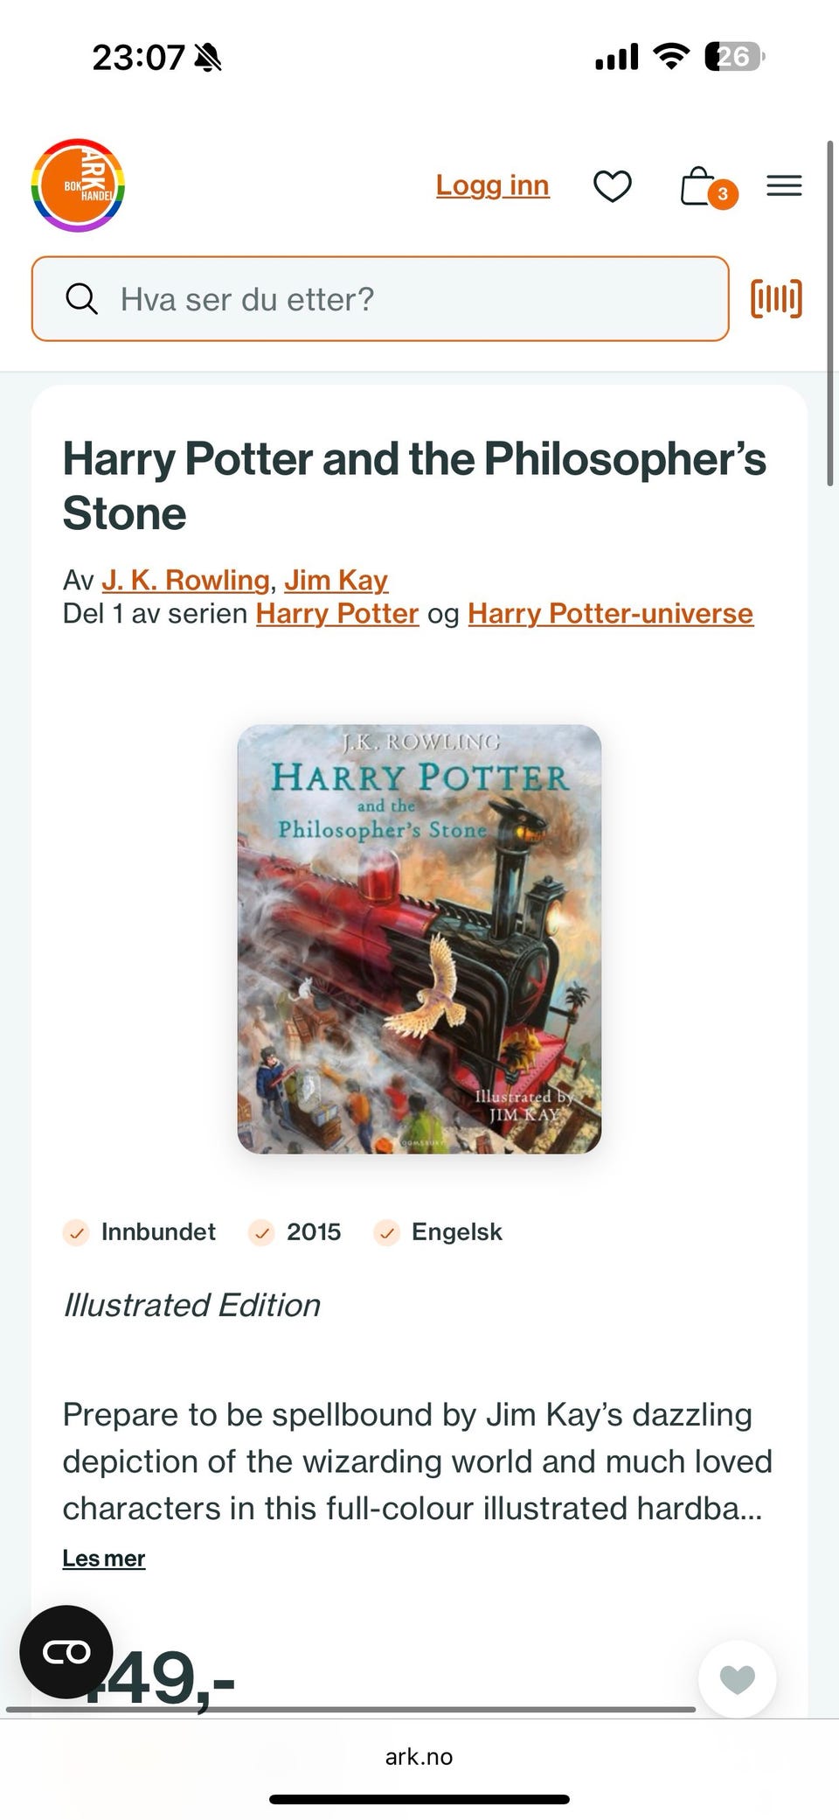
Task: Click the Logg inn link
Action: click(x=493, y=185)
